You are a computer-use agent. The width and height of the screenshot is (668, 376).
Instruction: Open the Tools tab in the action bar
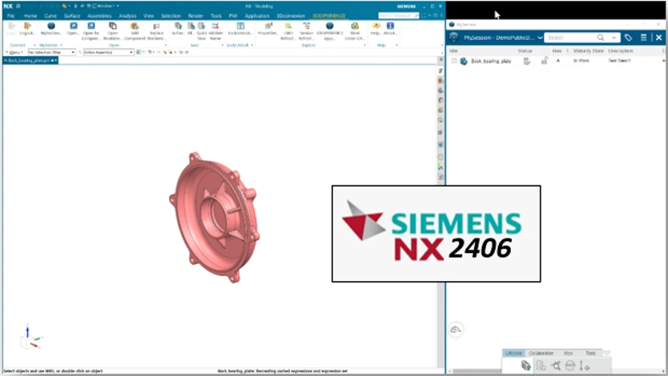[591, 353]
